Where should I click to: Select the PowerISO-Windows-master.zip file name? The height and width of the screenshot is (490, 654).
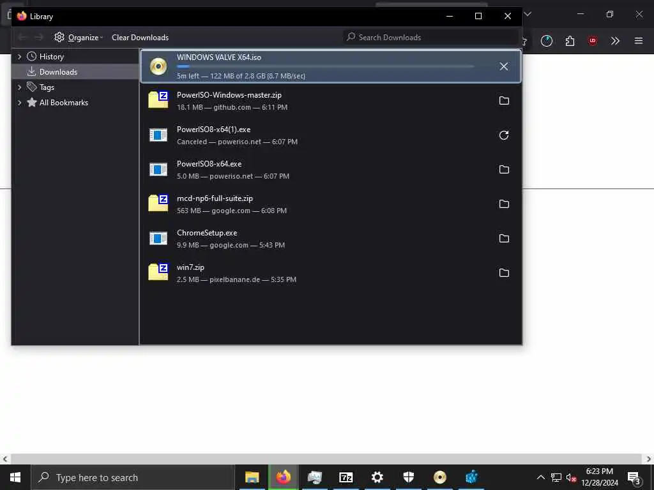(229, 95)
